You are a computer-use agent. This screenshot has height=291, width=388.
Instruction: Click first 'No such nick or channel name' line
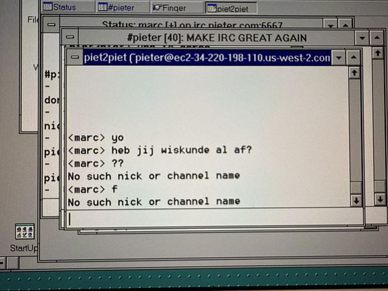point(154,176)
